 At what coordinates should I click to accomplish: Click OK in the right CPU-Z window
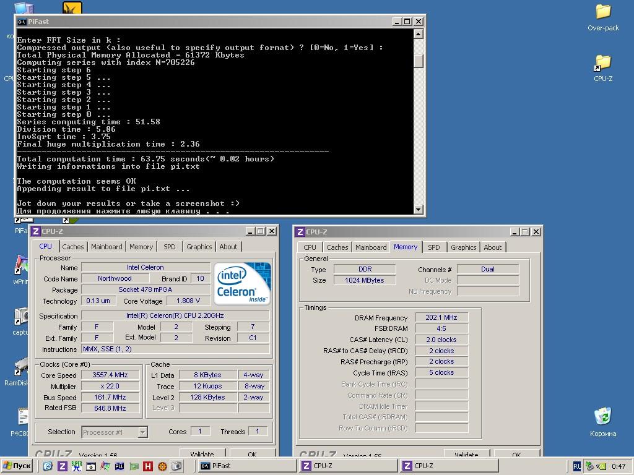click(516, 454)
